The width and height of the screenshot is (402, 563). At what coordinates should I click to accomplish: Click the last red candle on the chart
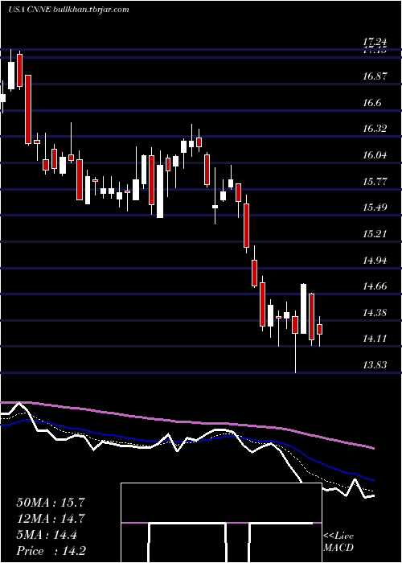[x=319, y=329]
